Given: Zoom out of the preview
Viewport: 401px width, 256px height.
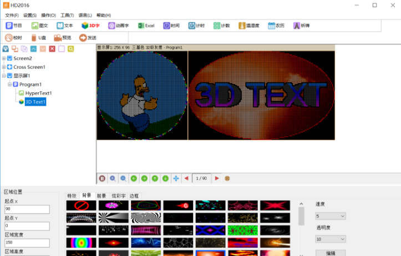Looking at the screenshot, I should (123, 178).
